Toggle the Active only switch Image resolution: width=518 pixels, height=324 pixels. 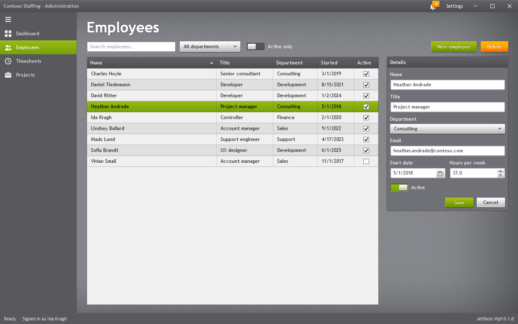coord(256,47)
